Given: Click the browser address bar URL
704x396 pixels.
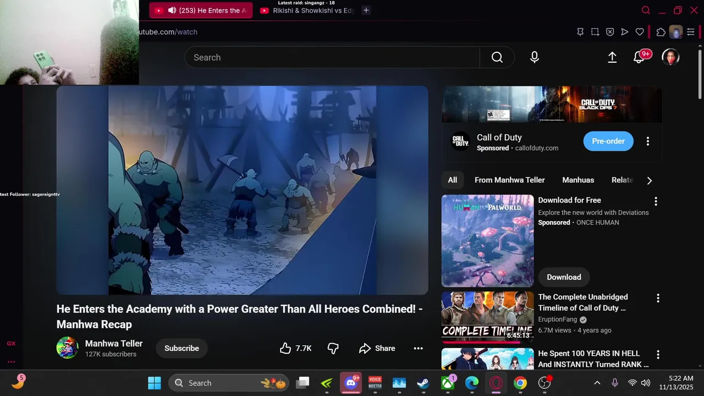Looking at the screenshot, I should point(168,32).
